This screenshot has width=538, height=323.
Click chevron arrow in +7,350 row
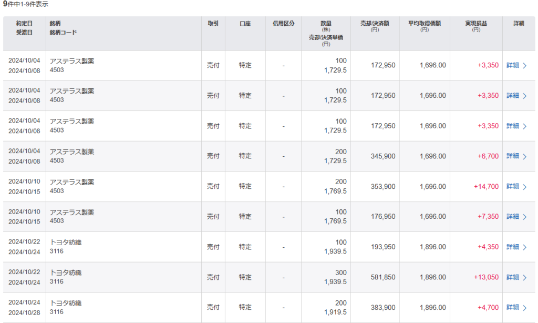pos(525,217)
